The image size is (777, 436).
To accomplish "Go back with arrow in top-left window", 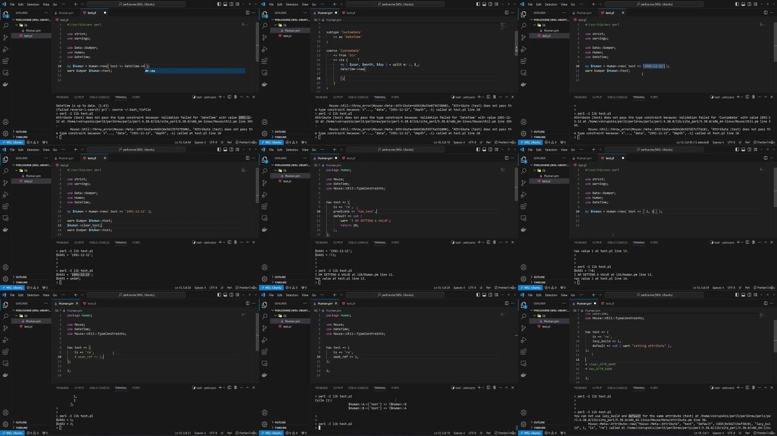I will pos(76,4).
